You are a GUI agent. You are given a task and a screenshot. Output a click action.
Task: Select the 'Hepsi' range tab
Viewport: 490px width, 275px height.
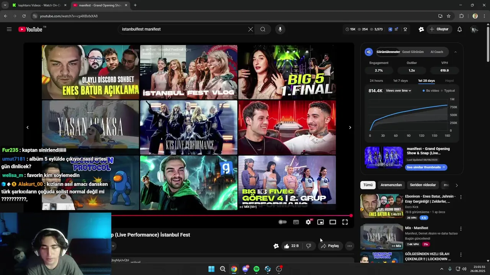[449, 81]
